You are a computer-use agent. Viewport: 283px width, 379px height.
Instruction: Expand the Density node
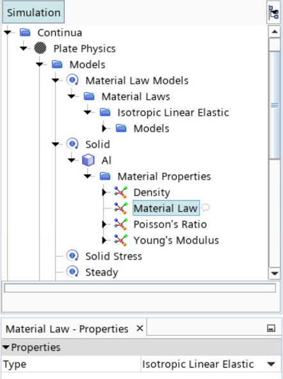[104, 192]
